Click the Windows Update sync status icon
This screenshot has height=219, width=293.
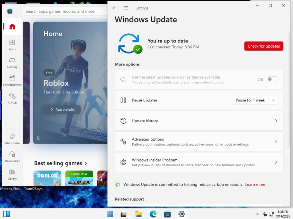(x=130, y=44)
